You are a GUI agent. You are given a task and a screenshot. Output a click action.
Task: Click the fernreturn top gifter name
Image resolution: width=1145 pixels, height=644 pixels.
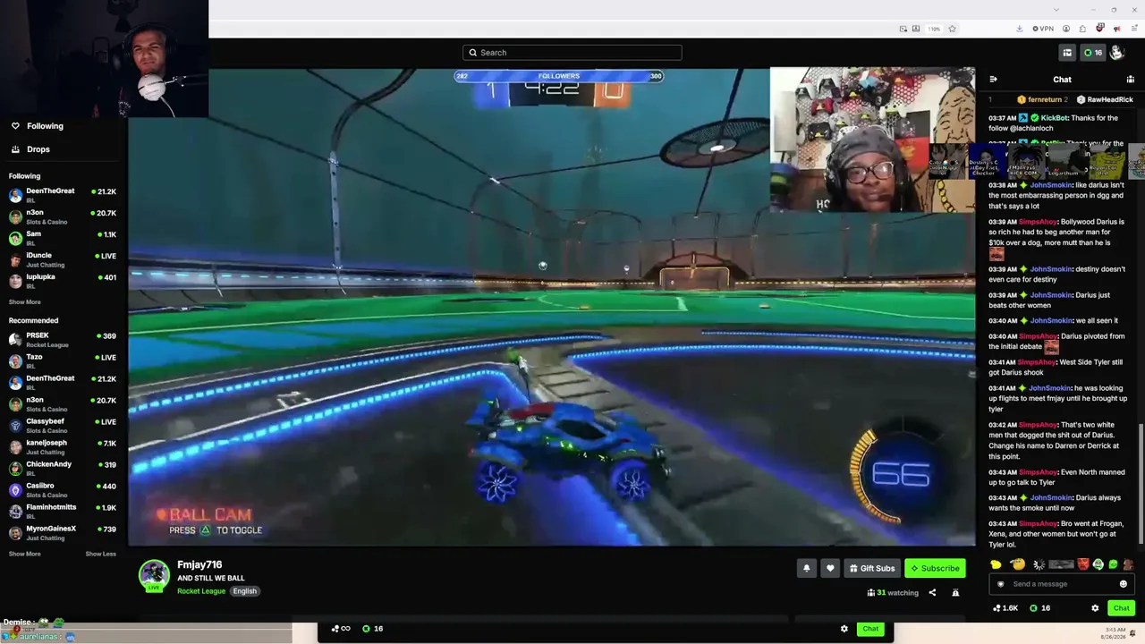1044,100
